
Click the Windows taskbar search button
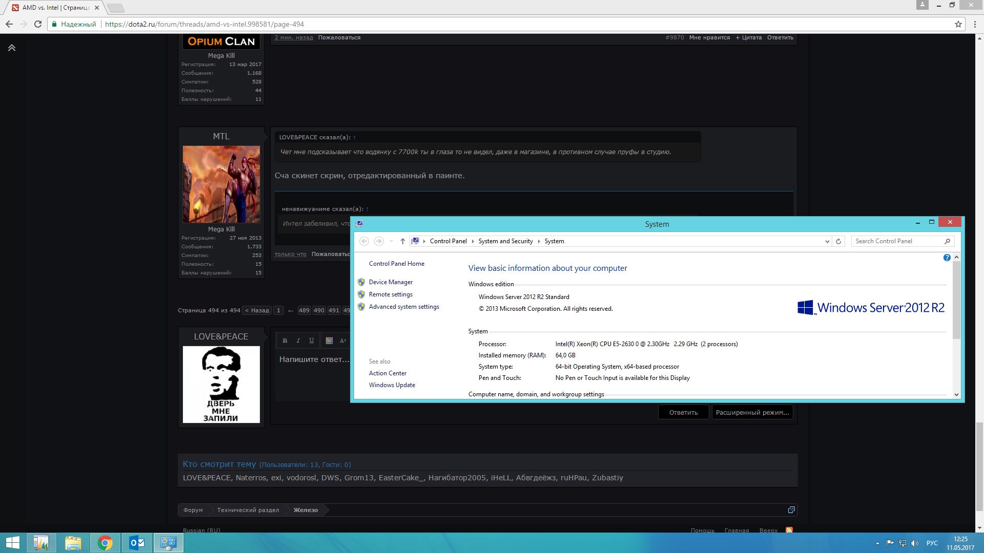[x=11, y=542]
